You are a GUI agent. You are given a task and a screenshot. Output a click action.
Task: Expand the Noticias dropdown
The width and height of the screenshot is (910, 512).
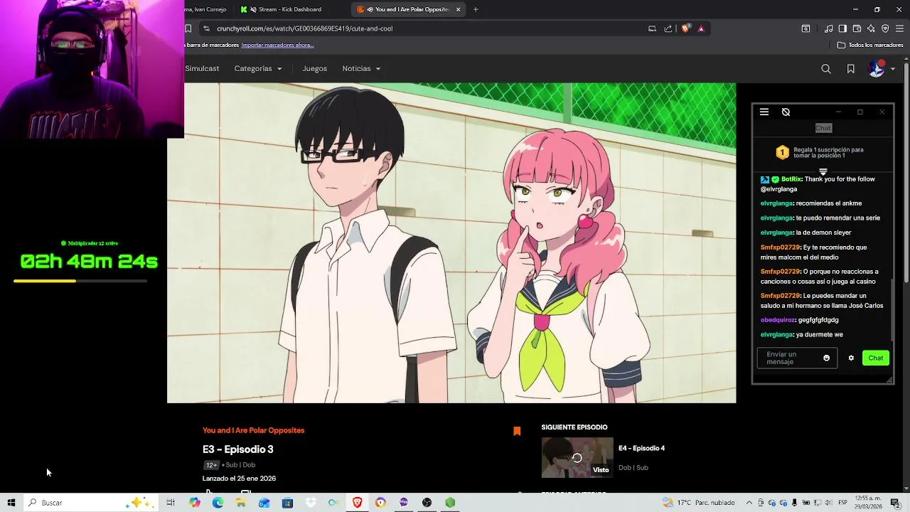tap(361, 69)
